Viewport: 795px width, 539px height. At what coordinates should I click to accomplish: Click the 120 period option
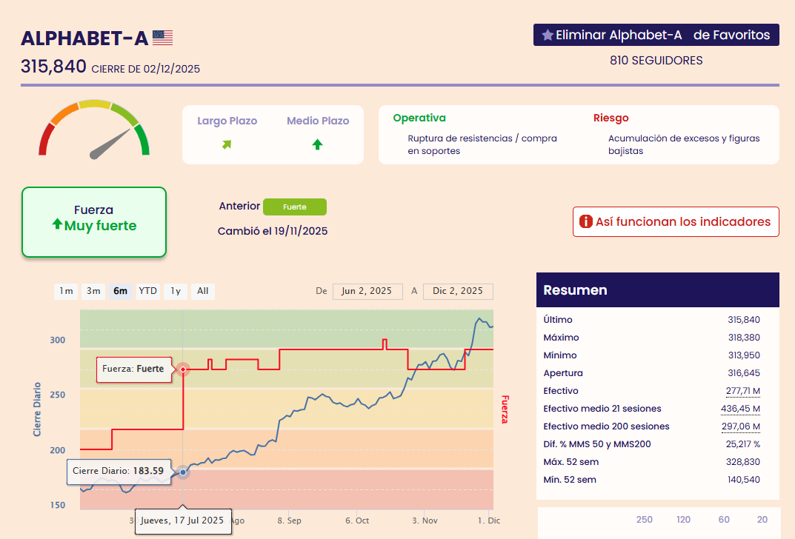click(683, 519)
